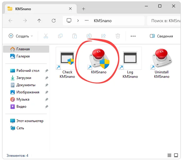Image resolution: width=182 pixels, height=161 pixels.
Task: Unpin Рабочий стол using its pin icon
Action: coord(47,71)
